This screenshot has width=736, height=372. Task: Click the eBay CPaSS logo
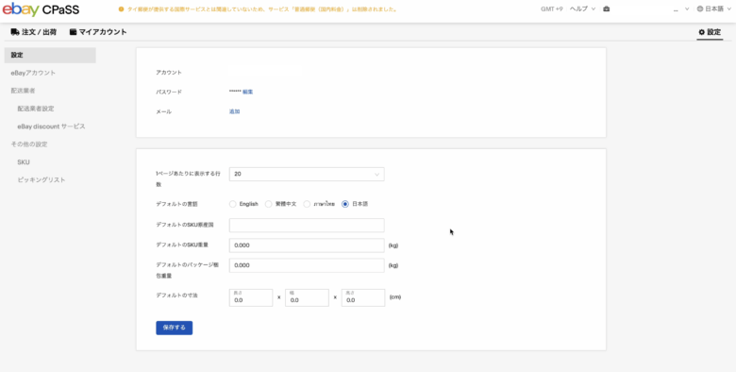tap(41, 9)
